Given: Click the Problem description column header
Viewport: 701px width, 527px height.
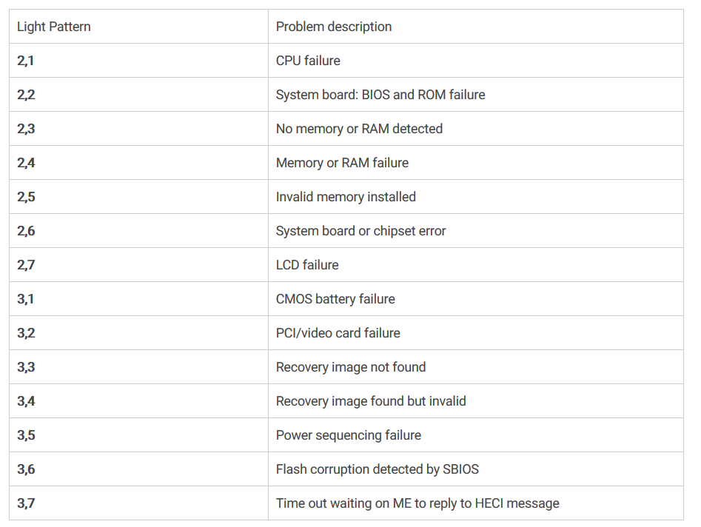Looking at the screenshot, I should [333, 27].
